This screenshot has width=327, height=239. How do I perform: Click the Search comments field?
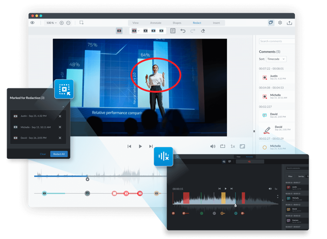coord(277,41)
